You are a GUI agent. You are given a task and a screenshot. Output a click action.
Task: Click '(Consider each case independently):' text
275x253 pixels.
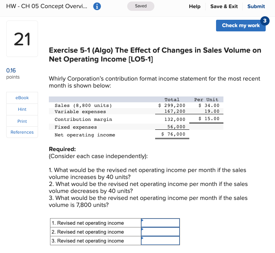[x=98, y=156]
